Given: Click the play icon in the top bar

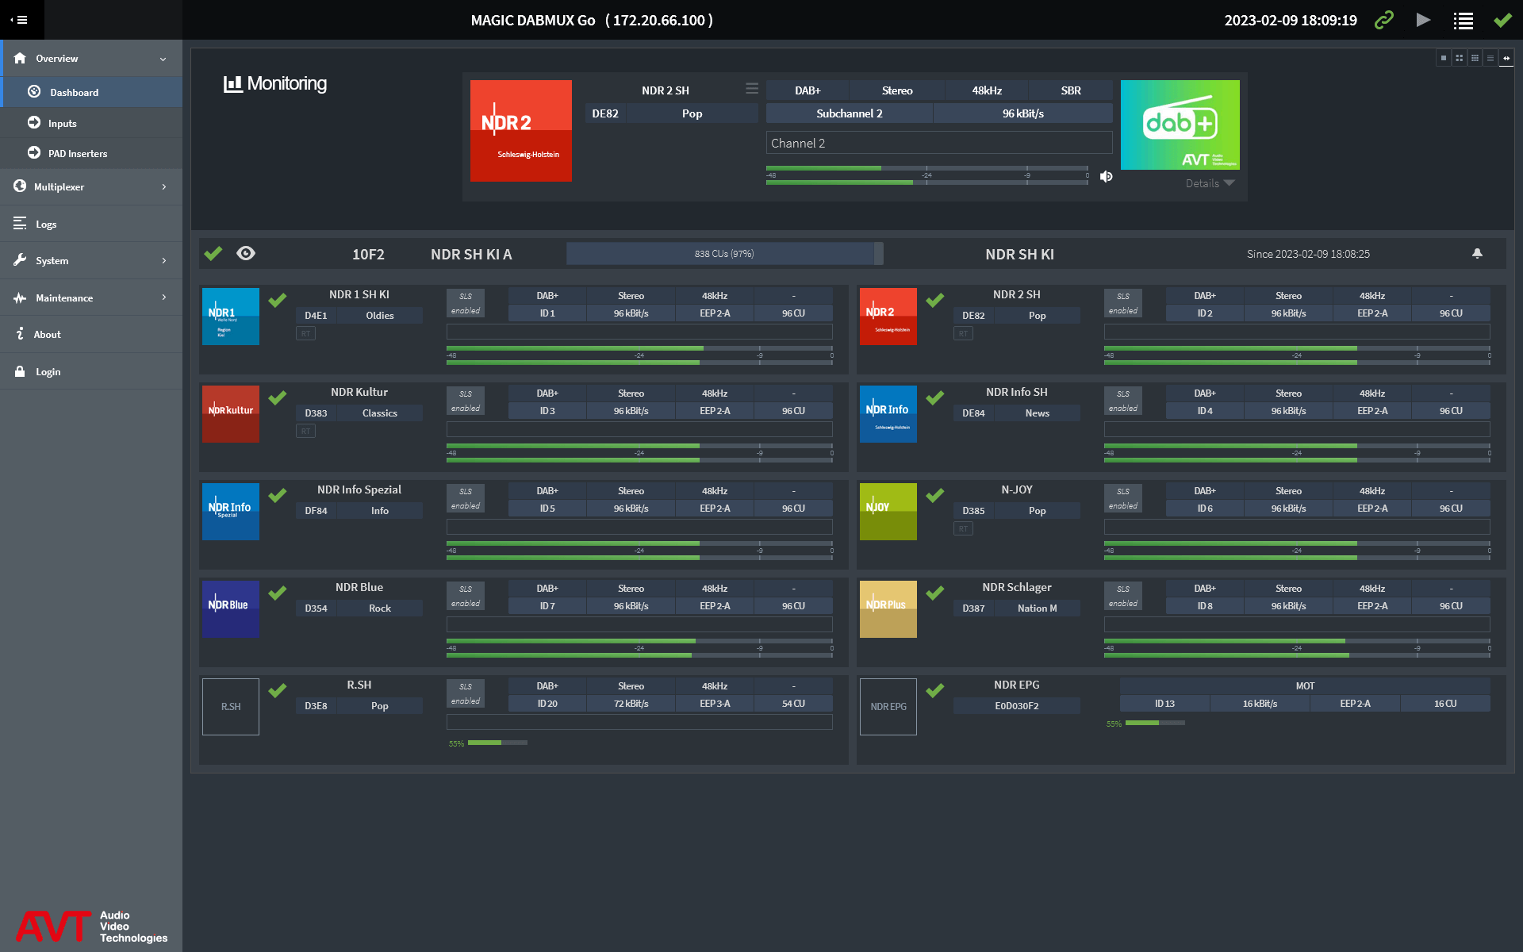Looking at the screenshot, I should tap(1423, 20).
